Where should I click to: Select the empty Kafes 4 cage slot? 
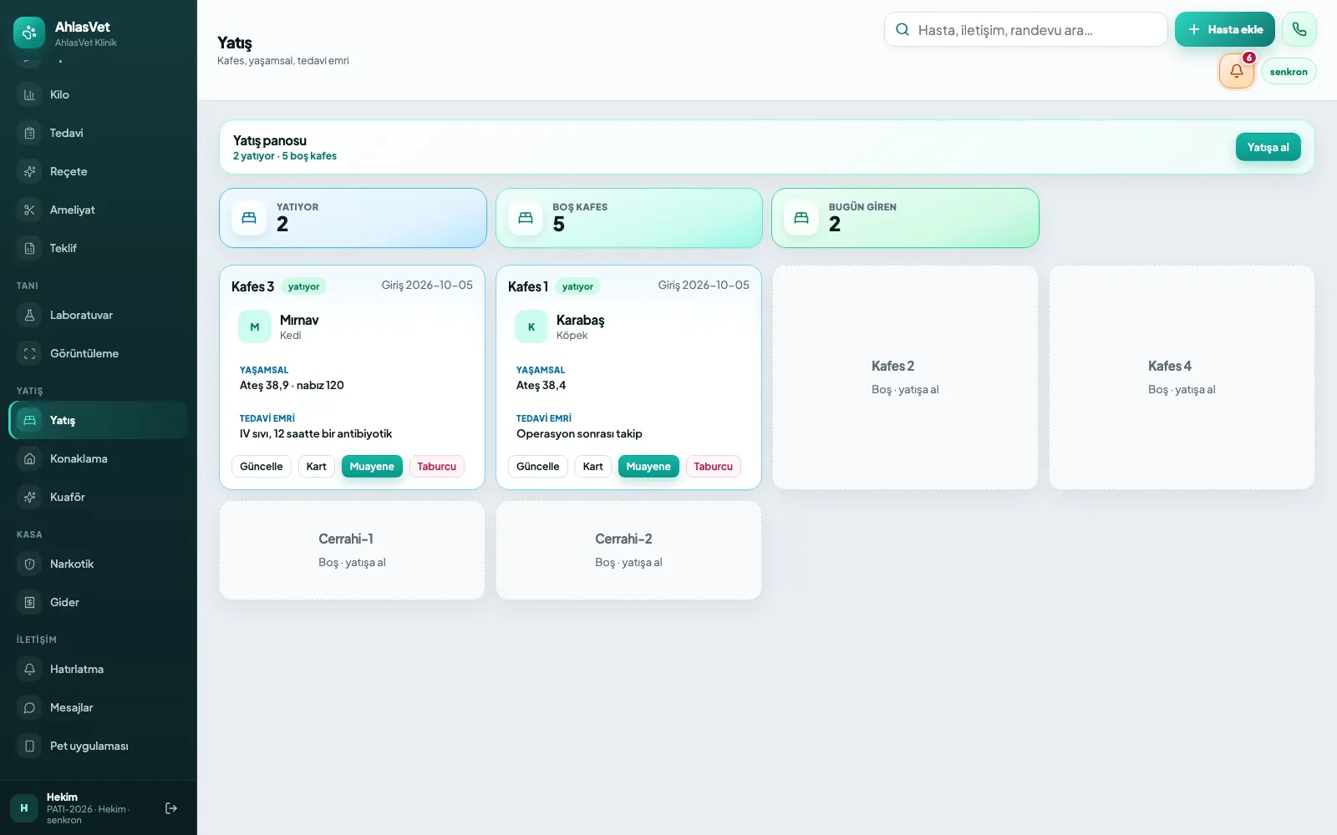1182,377
